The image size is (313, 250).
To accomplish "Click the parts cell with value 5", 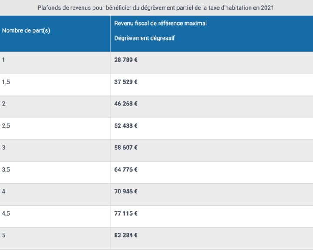I will click(x=4, y=235).
